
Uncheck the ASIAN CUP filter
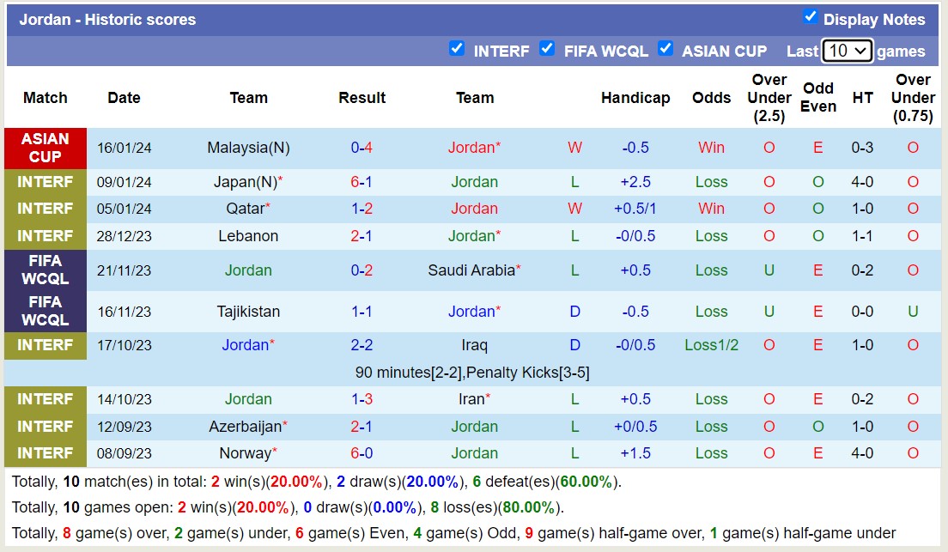click(x=665, y=50)
